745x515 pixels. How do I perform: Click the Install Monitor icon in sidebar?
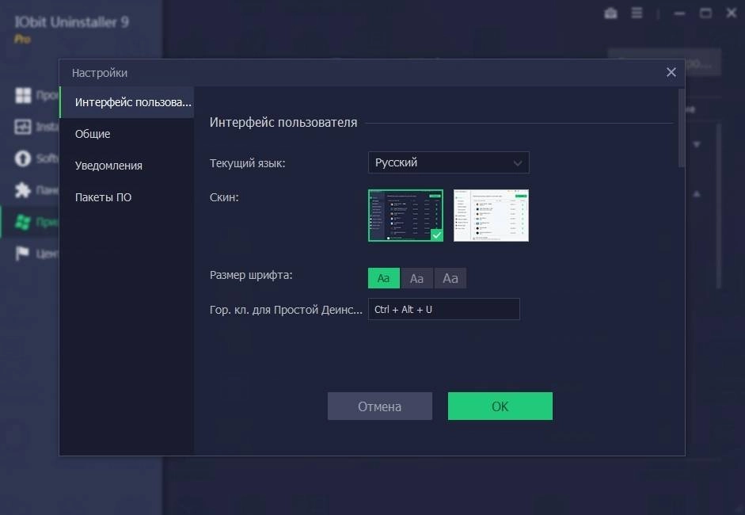pyautogui.click(x=23, y=127)
